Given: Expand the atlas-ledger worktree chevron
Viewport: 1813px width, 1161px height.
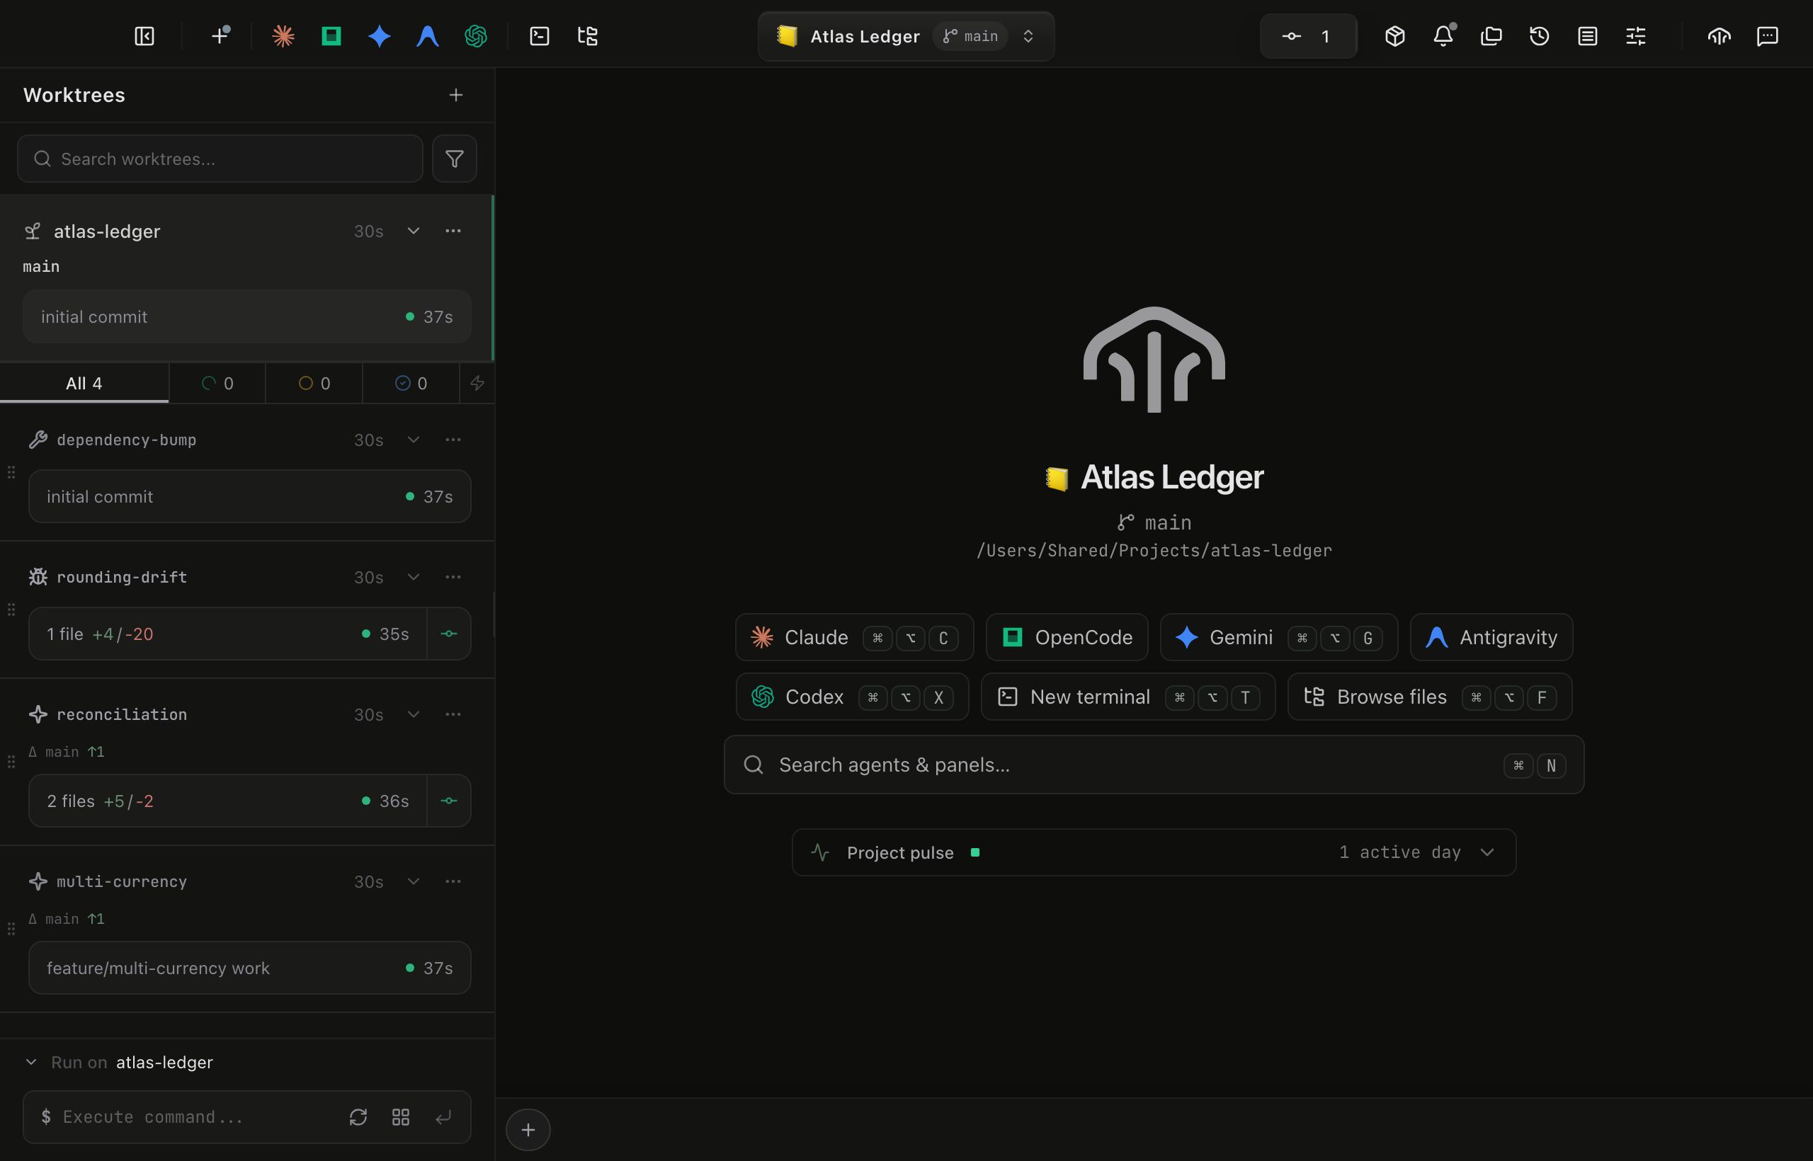Looking at the screenshot, I should pyautogui.click(x=414, y=231).
